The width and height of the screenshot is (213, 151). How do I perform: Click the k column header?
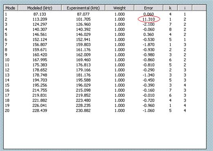point(170,8)
